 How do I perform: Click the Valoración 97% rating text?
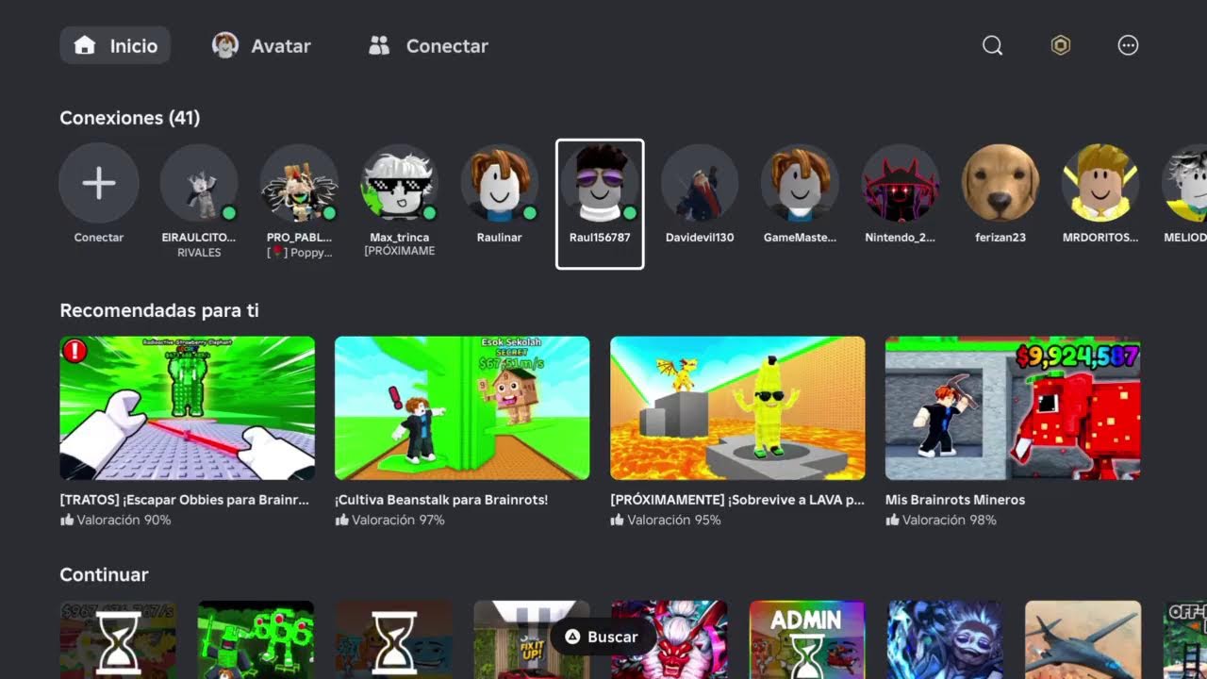[x=398, y=520]
